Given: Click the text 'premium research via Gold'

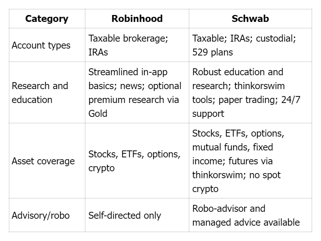Looking at the screenshot, I should [x=133, y=106].
